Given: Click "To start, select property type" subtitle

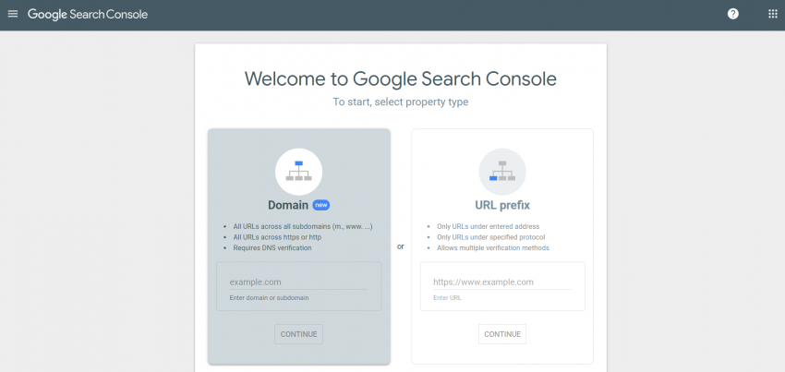Looking at the screenshot, I should (x=401, y=102).
